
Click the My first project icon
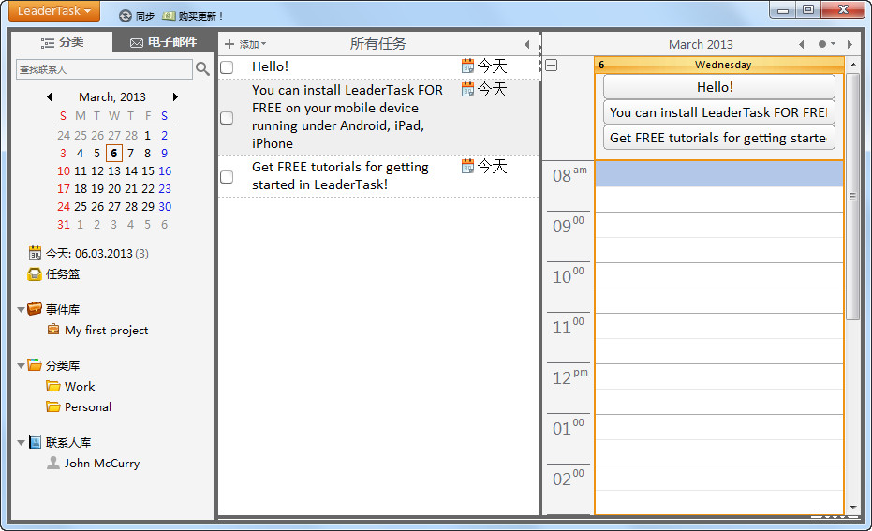click(53, 329)
